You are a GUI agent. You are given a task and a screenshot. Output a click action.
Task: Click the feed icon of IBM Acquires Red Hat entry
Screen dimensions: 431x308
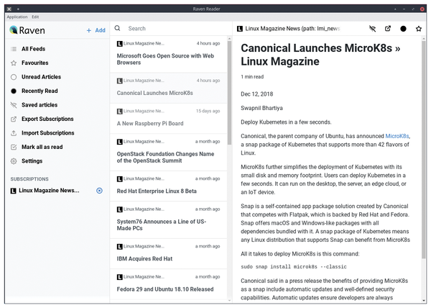[119, 247]
